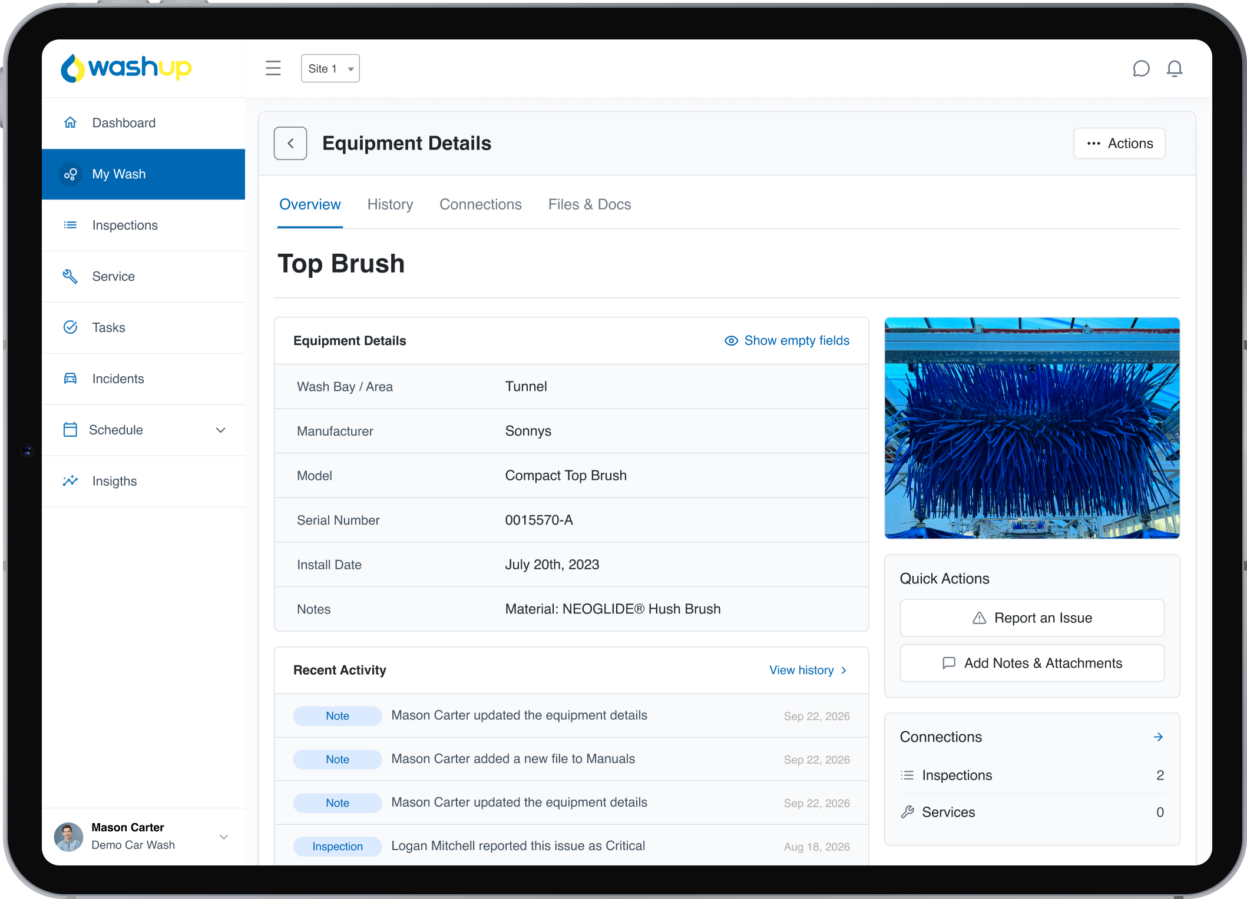
Task: Switch to the Connections tab
Action: click(x=480, y=204)
